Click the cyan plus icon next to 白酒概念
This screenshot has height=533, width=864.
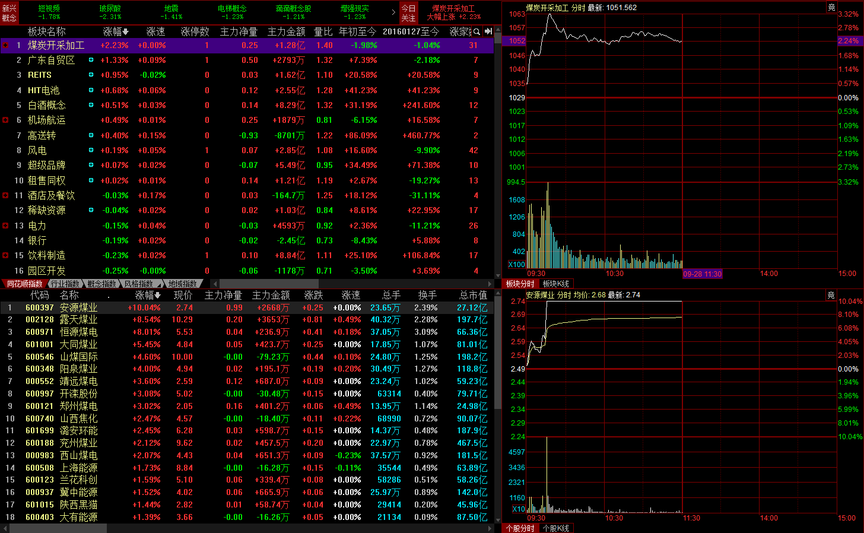click(91, 105)
